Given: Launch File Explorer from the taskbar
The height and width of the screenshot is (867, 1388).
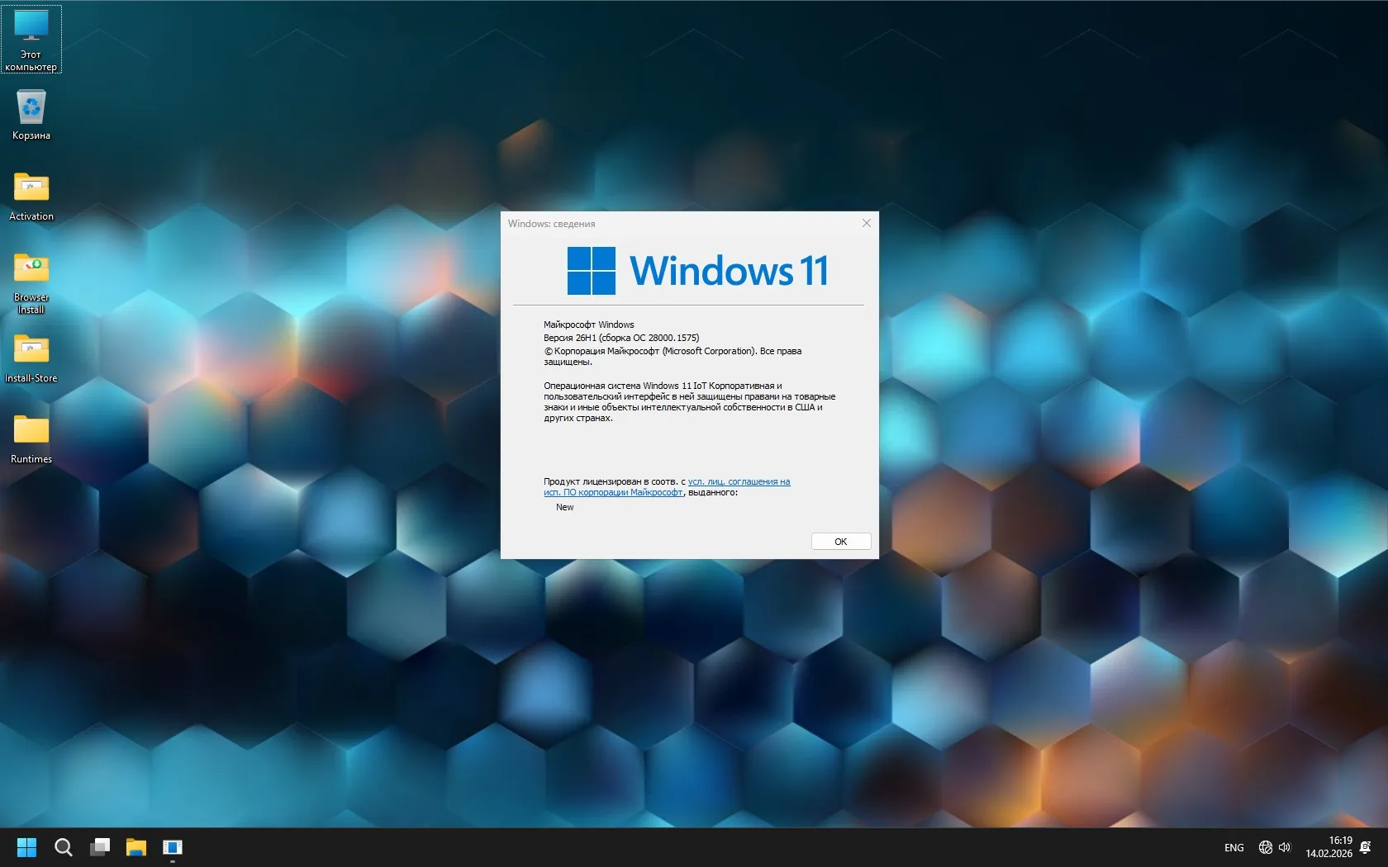Looking at the screenshot, I should point(136,847).
